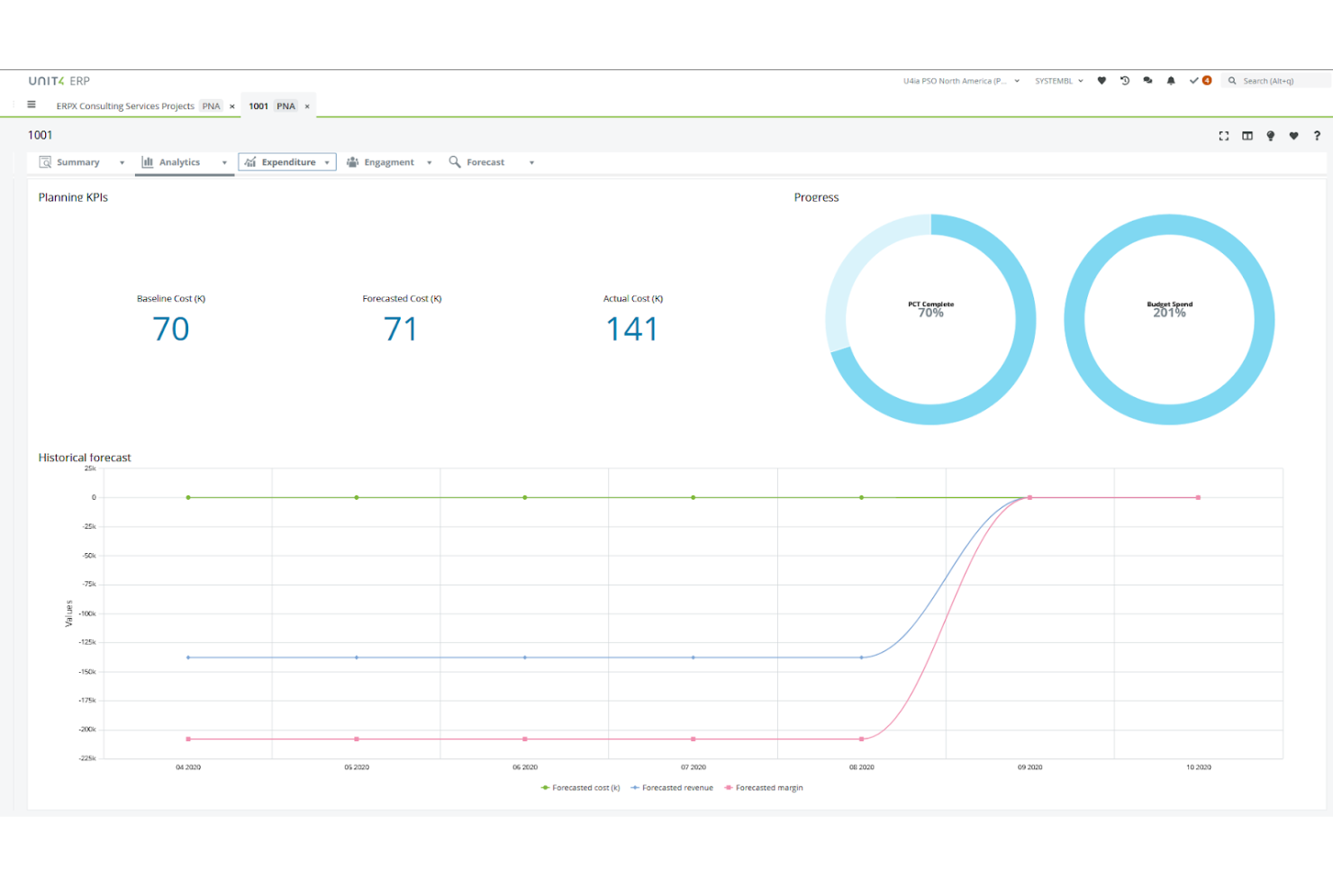This screenshot has height=889, width=1333.
Task: Open the Expenditure dropdown arrow
Action: [x=326, y=162]
